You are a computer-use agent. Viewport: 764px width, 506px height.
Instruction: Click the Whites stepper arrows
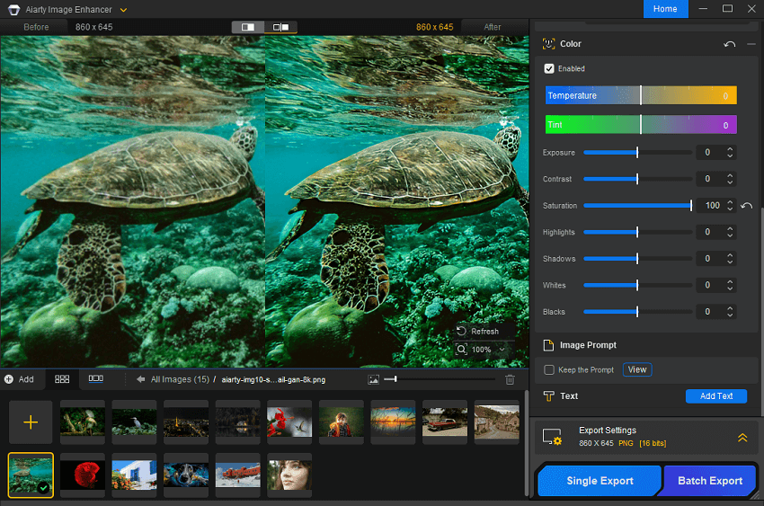730,286
